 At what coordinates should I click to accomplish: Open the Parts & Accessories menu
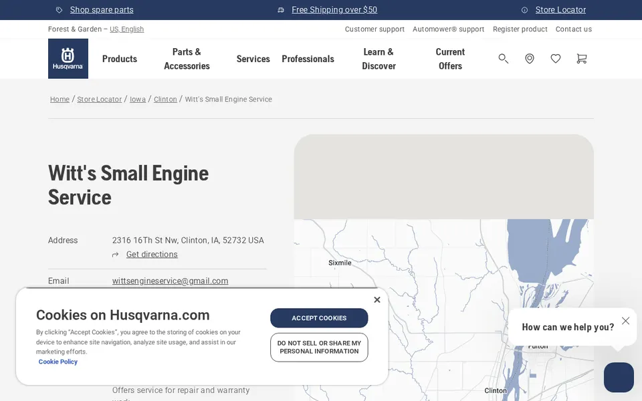coord(187,59)
